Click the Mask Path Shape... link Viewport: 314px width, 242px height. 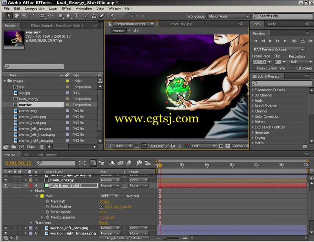coord(106,201)
